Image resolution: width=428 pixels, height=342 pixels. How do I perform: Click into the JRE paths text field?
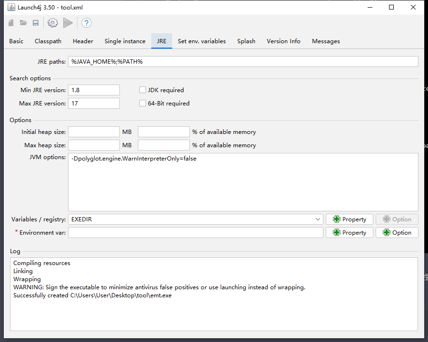pos(243,62)
